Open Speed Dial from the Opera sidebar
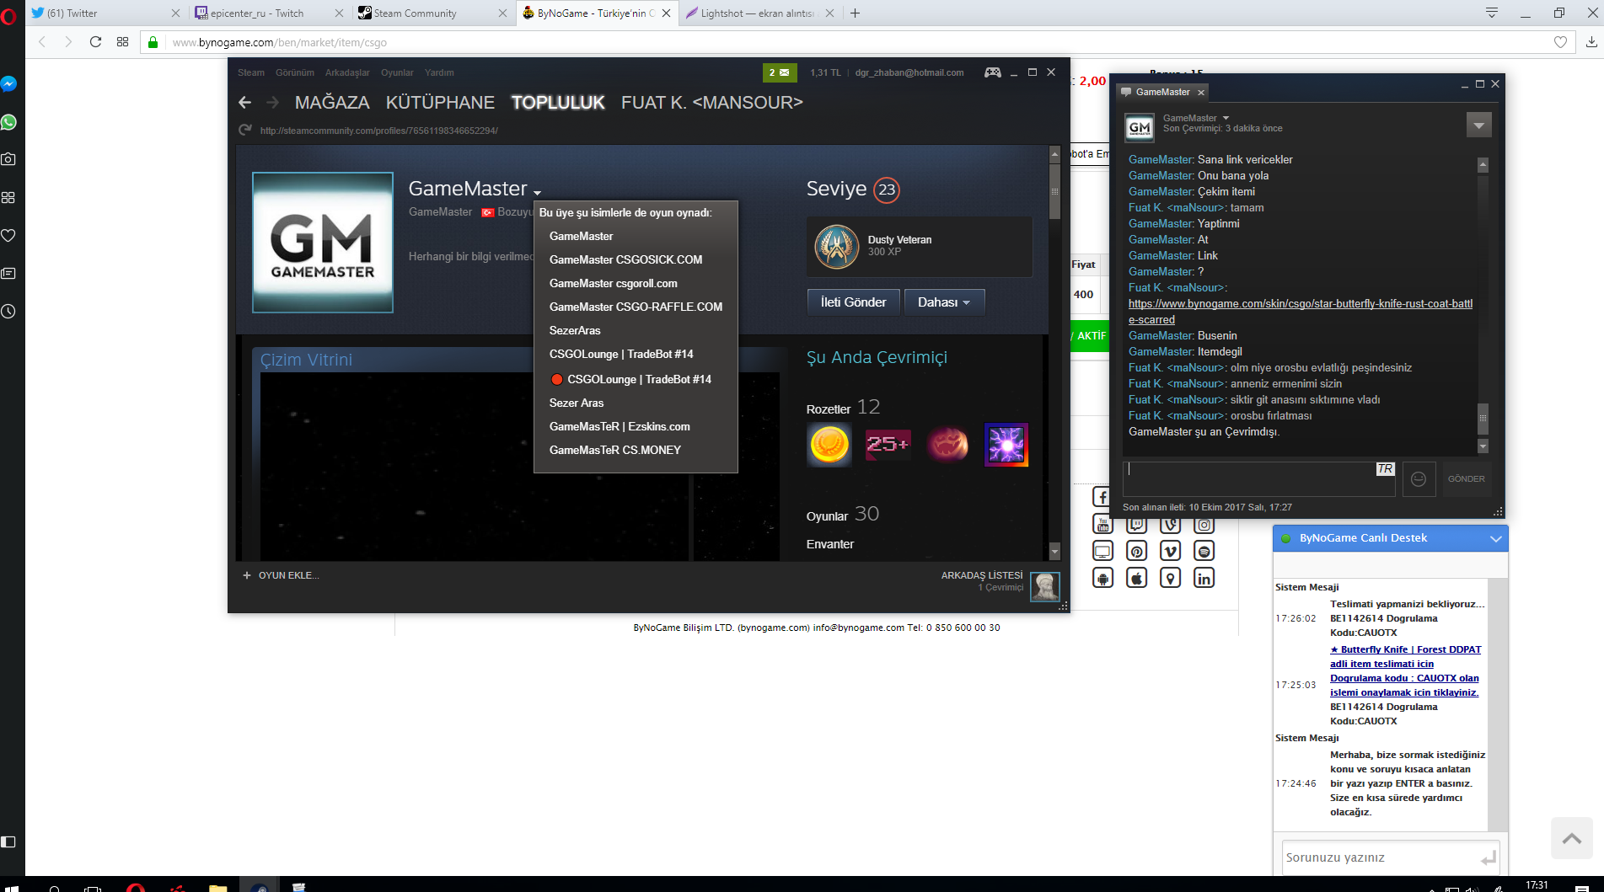Image resolution: width=1604 pixels, height=892 pixels. click(x=8, y=197)
